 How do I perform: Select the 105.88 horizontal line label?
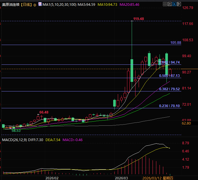click(176, 43)
